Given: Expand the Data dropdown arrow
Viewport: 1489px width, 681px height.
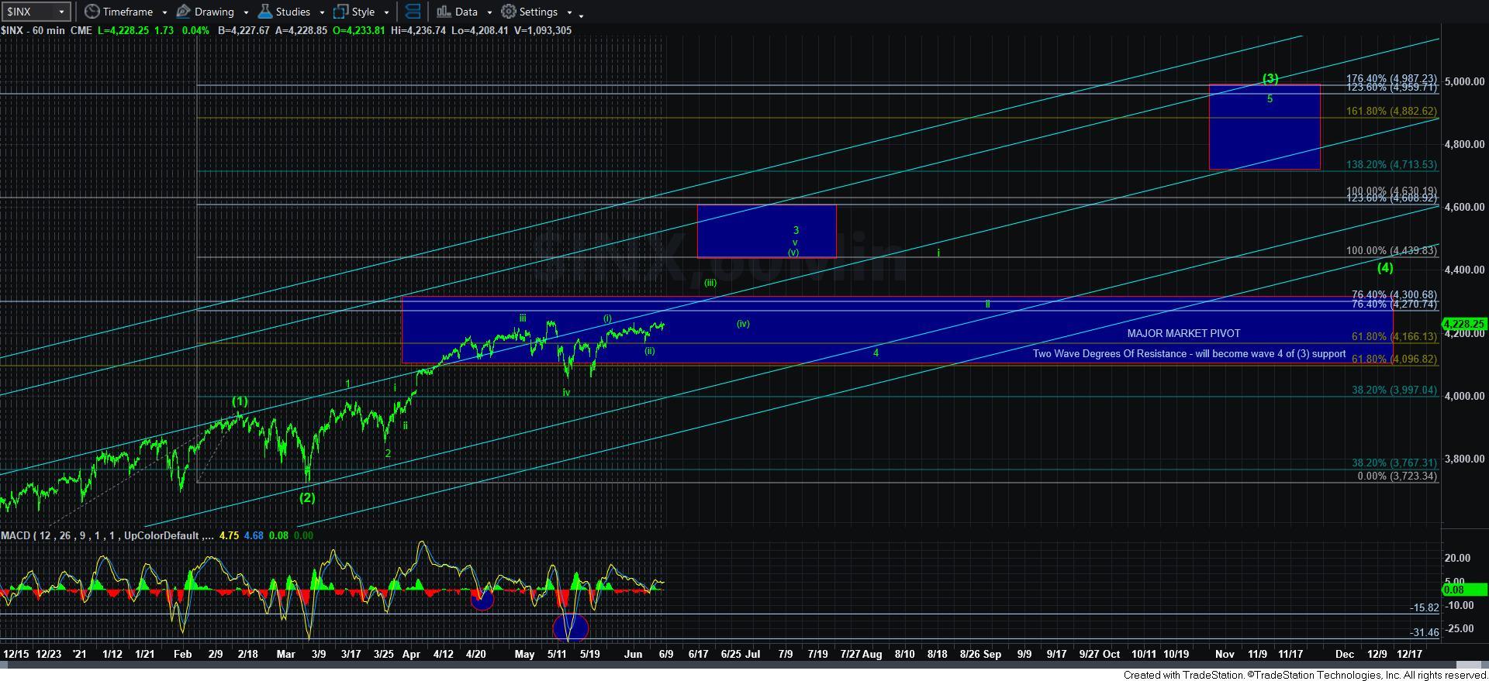Looking at the screenshot, I should (x=489, y=12).
